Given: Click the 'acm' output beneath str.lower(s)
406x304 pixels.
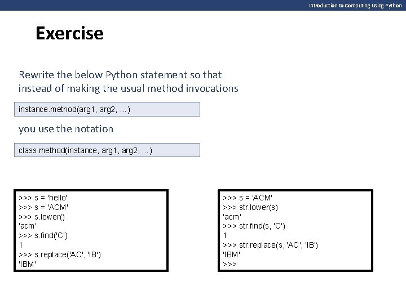Looking at the screenshot, I should point(232,216).
